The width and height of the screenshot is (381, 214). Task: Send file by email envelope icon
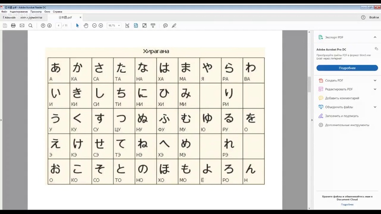22,26
